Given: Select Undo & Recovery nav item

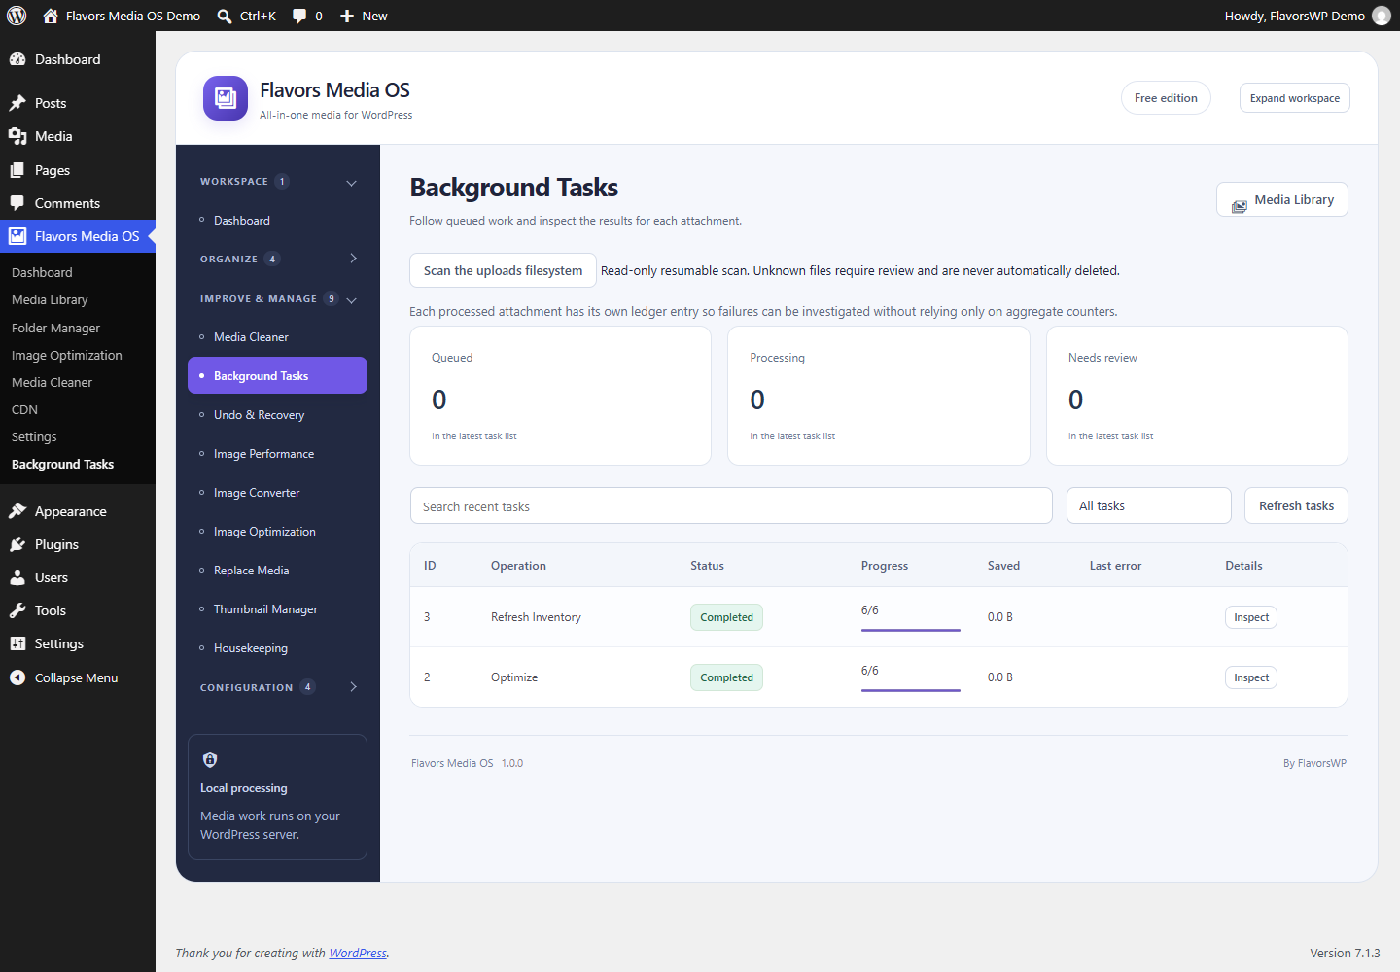Looking at the screenshot, I should click(x=277, y=415).
